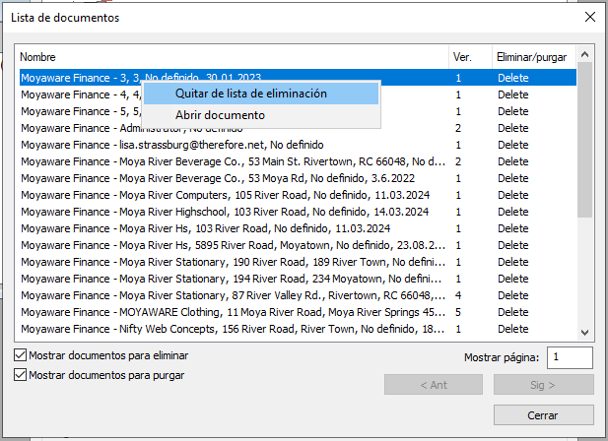Click version '2' in the Administrator row
Image resolution: width=608 pixels, height=441 pixels.
[x=458, y=128]
